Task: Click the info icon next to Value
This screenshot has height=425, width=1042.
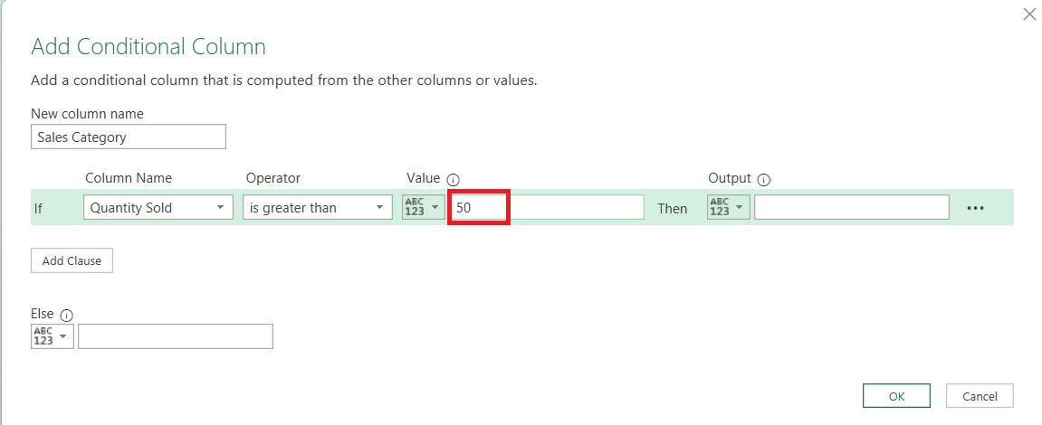Action: (x=454, y=179)
